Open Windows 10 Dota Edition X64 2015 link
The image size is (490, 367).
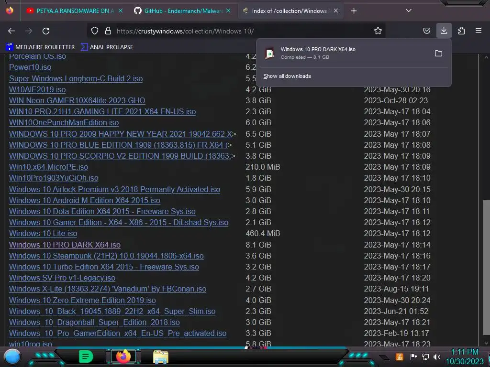tap(102, 211)
